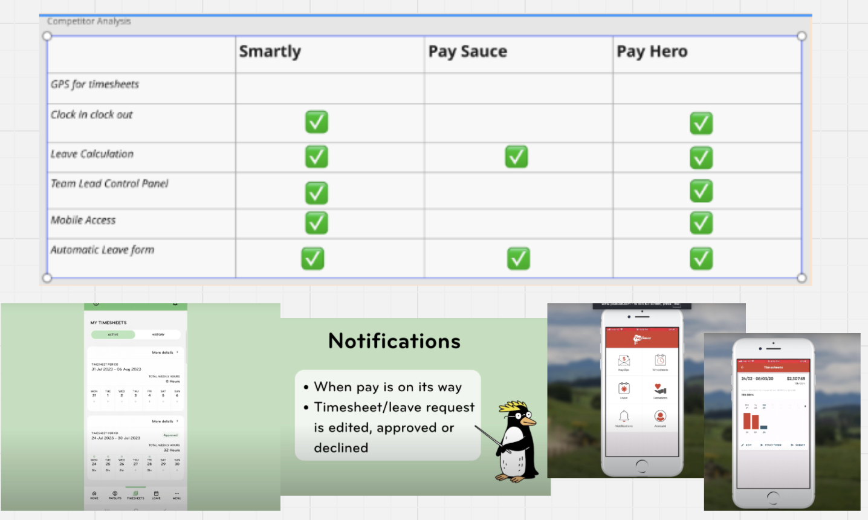
Task: Tap the back arrow in Timesheets phone header
Action: (742, 367)
